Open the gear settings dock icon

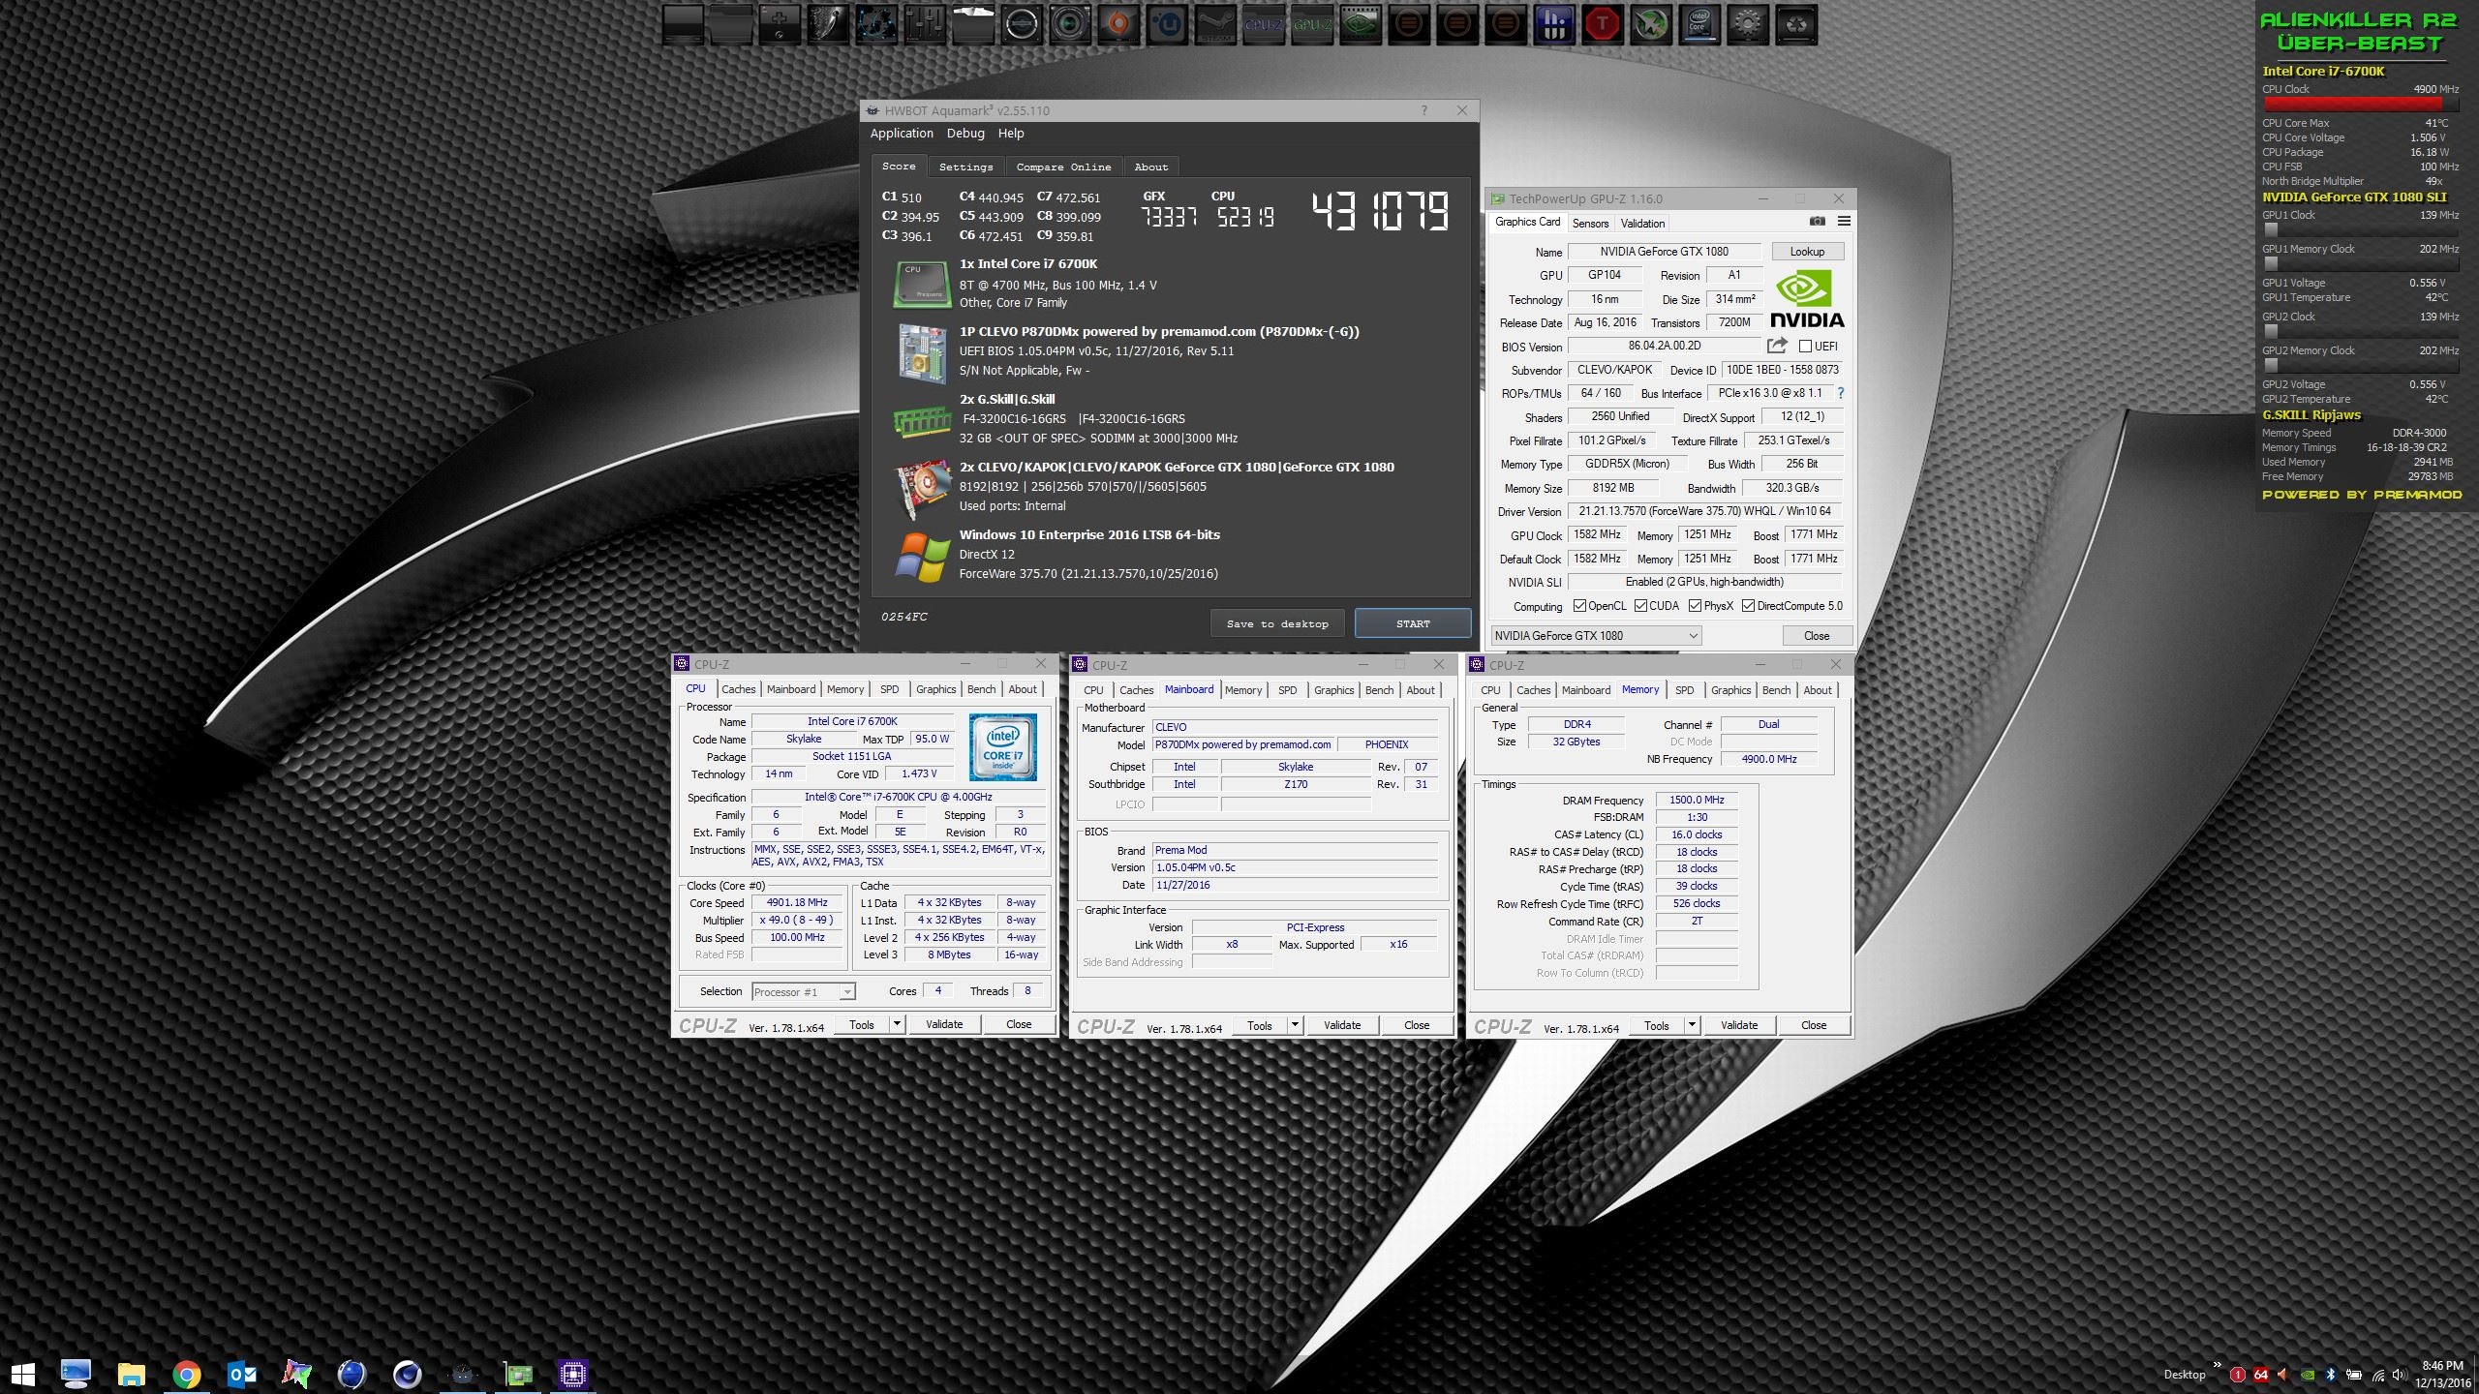[x=1748, y=24]
